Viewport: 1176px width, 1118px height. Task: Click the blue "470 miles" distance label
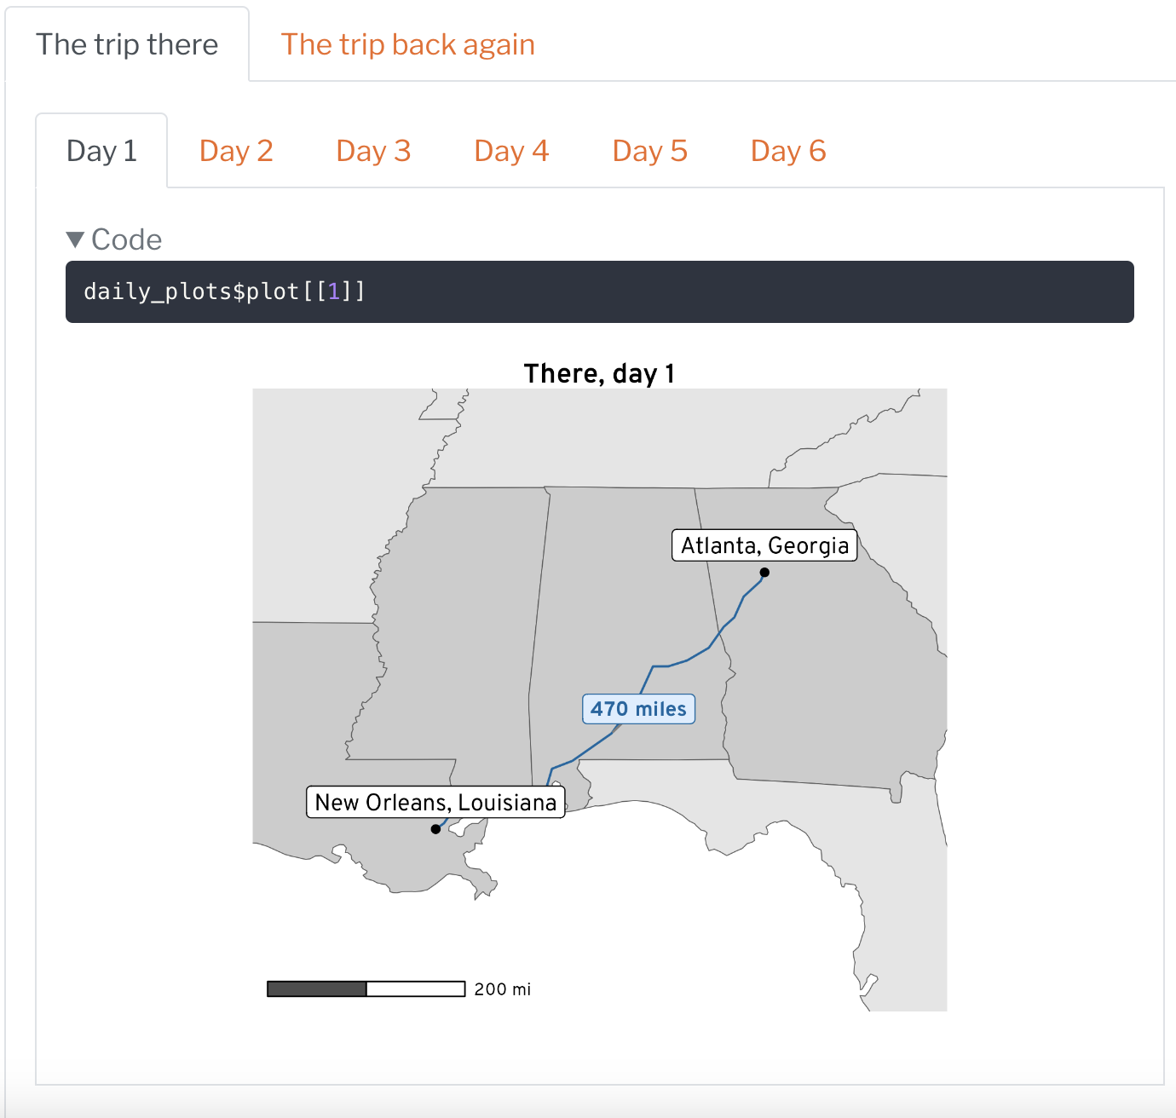pyautogui.click(x=638, y=709)
